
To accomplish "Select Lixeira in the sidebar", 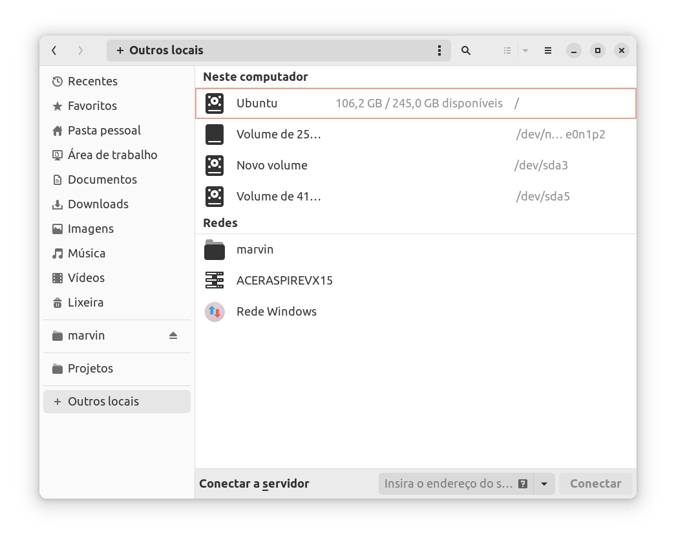I will tap(85, 303).
